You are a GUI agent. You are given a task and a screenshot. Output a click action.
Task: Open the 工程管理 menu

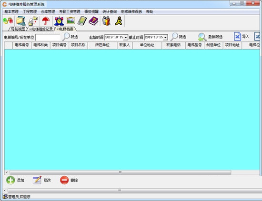30,12
